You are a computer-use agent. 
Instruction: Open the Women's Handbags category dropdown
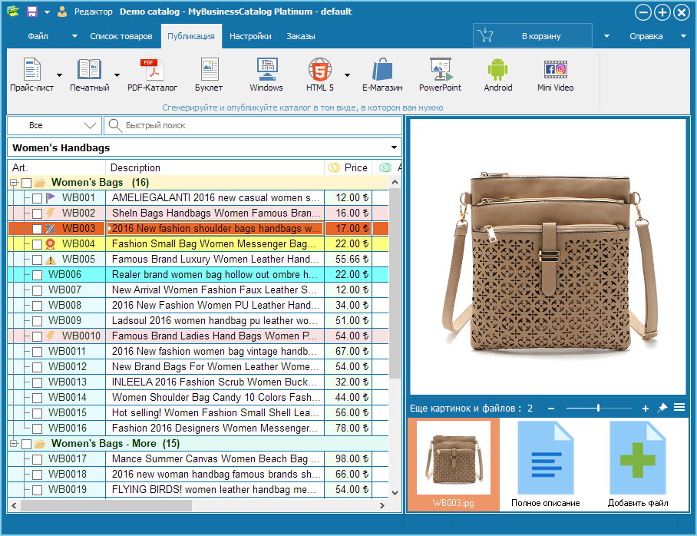tap(395, 147)
